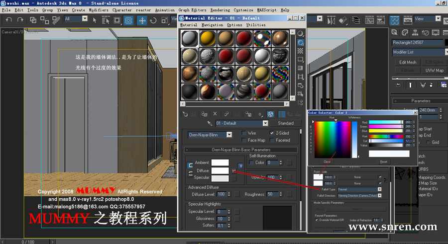Toggle the Window/Crossing selection mode

click(x=128, y=20)
